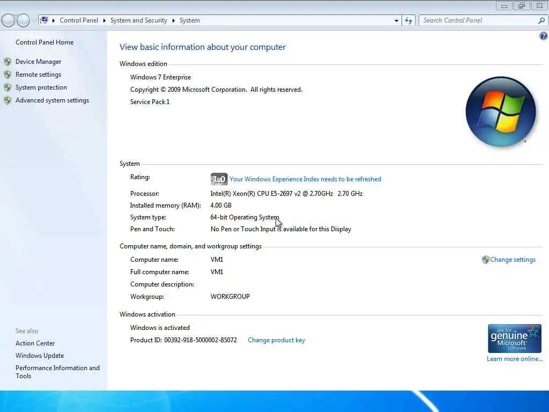Open Control Panel Home
Screen dimensions: 549x412
(x=44, y=42)
